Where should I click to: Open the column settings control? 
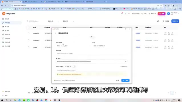pyautogui.click(x=166, y=21)
